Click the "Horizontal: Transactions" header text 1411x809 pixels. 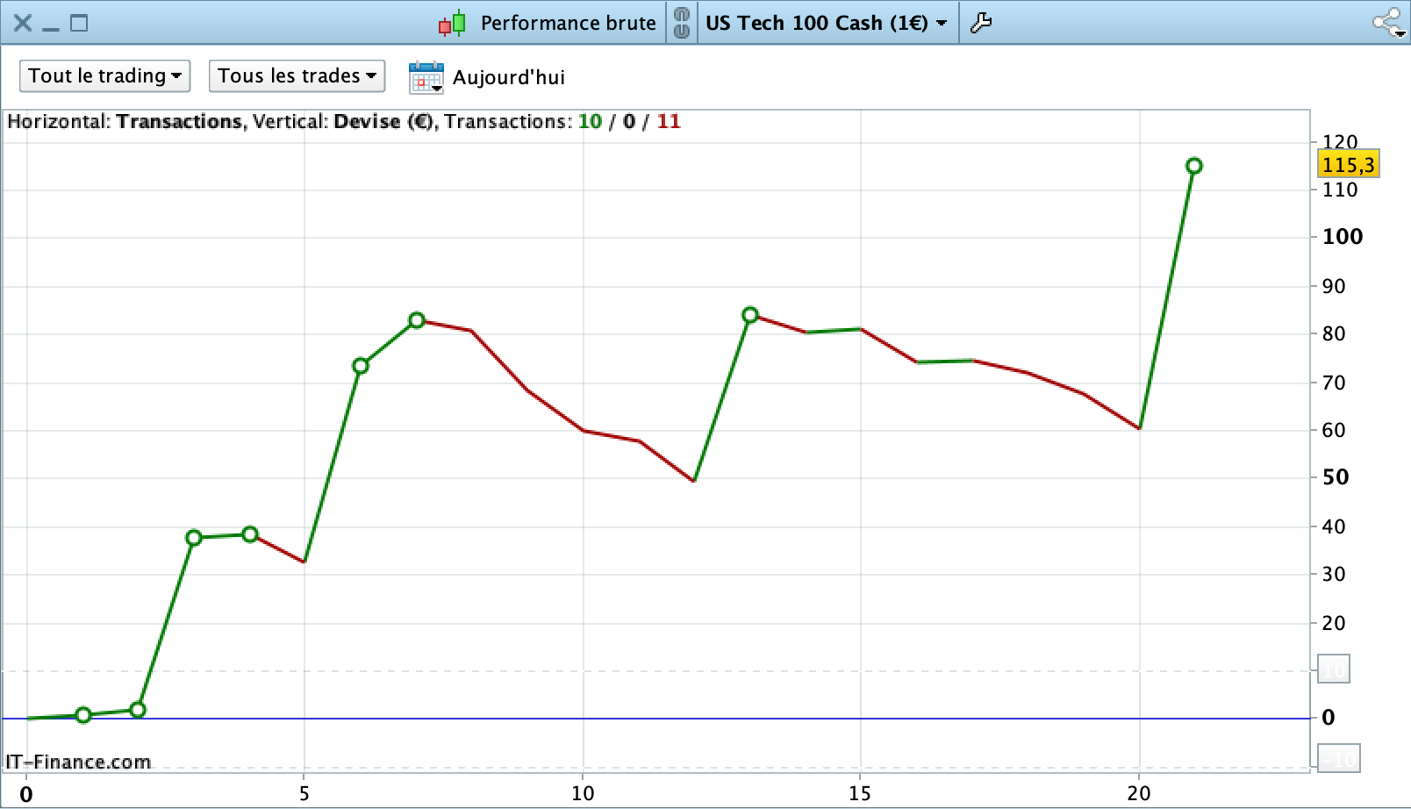tap(124, 121)
